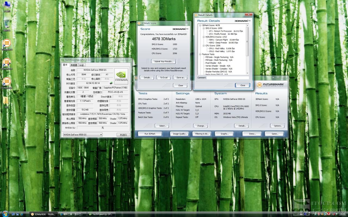Open the 3DMark06 desktop shortcut

pos(7,83)
